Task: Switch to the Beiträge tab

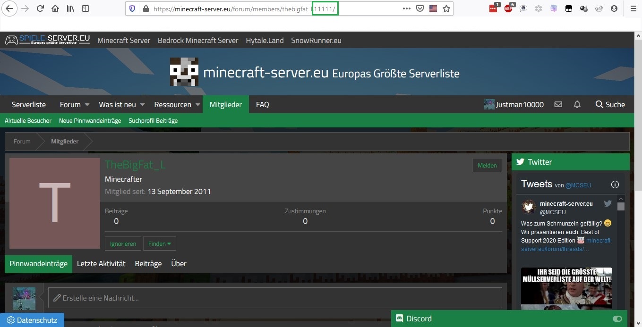Action: pos(148,264)
